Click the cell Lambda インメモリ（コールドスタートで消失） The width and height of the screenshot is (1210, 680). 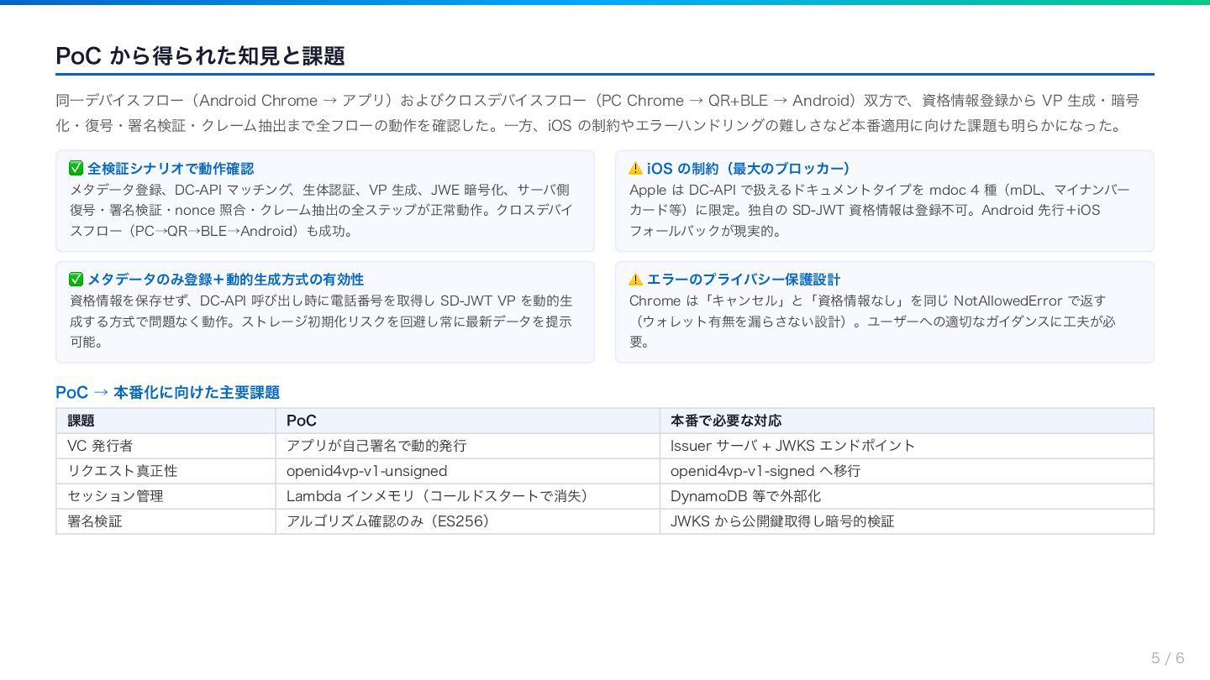tap(467, 496)
